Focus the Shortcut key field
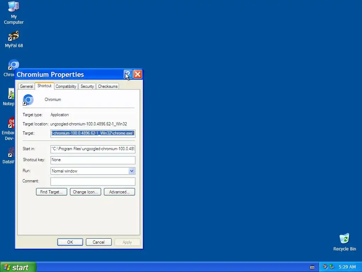The image size is (362, 272). (93, 160)
